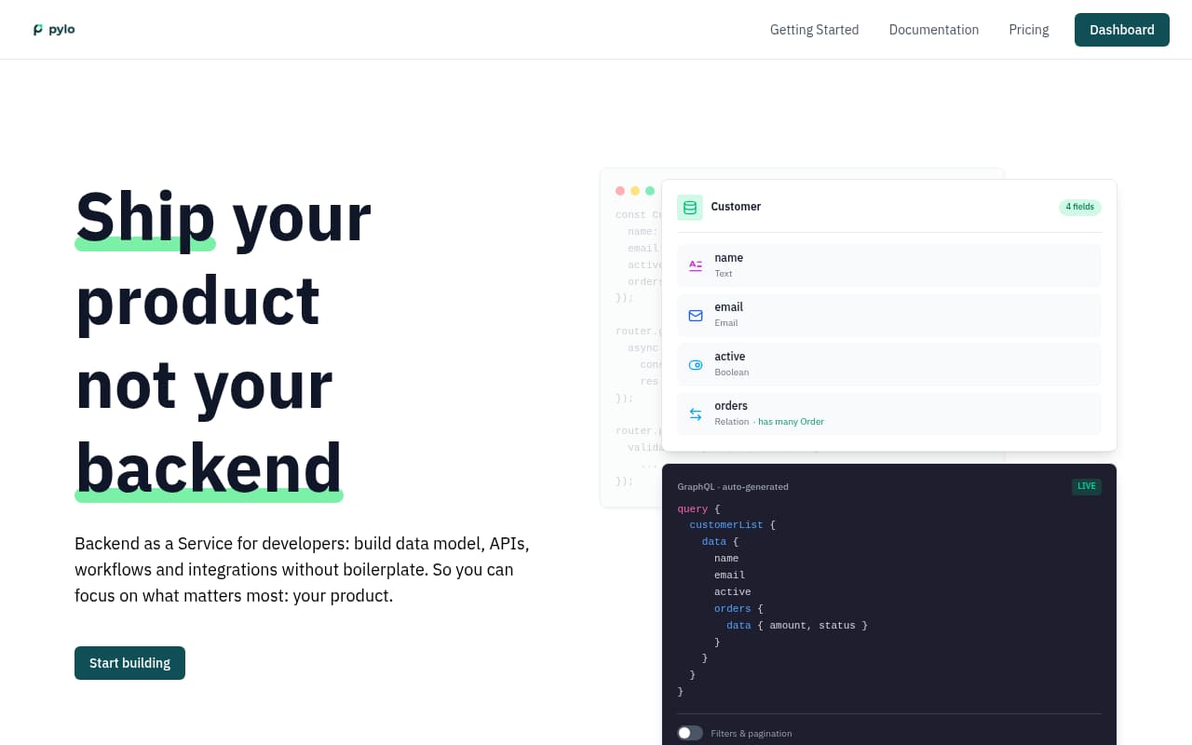Select the active field row
Viewport: 1192px width, 745px height.
[889, 364]
